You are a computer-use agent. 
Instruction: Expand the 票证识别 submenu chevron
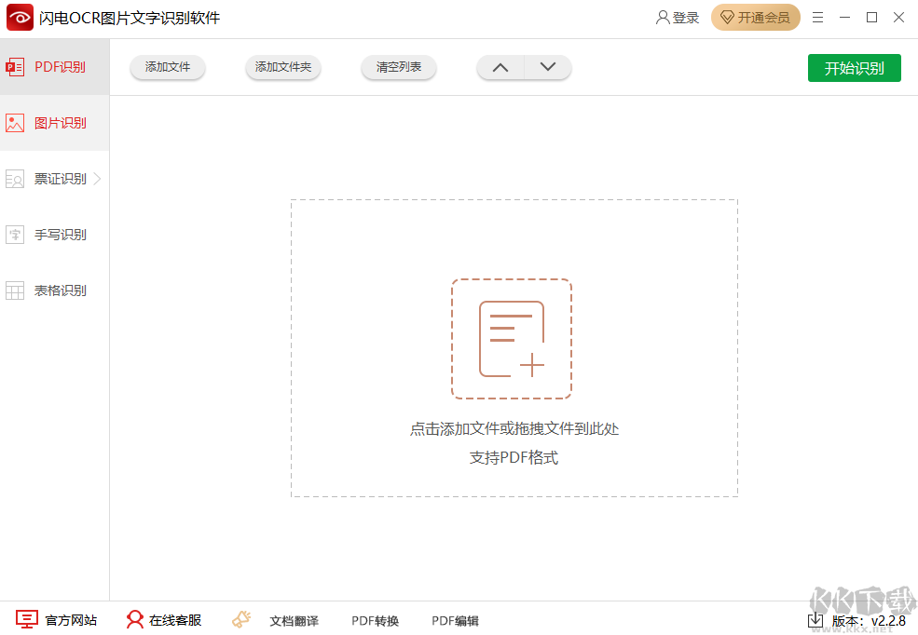click(98, 179)
